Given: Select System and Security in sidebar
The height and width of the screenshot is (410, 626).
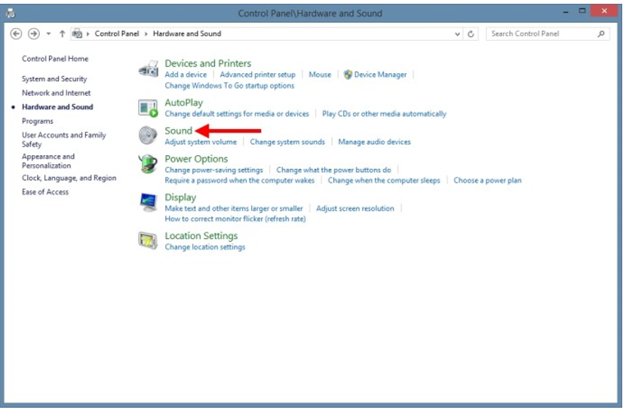Looking at the screenshot, I should (54, 79).
